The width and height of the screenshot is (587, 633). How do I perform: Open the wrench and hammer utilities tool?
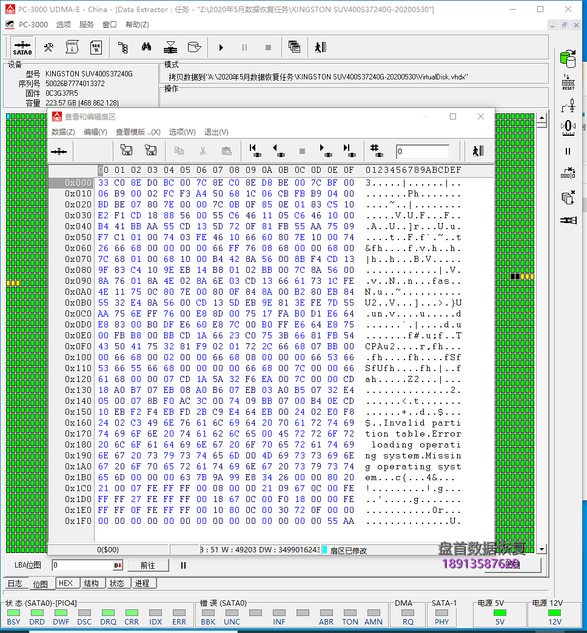pos(49,48)
